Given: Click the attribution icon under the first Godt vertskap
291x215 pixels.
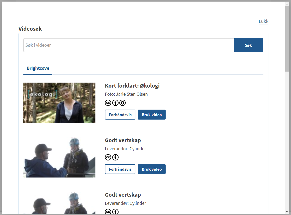Looking at the screenshot, I should click(x=115, y=157).
